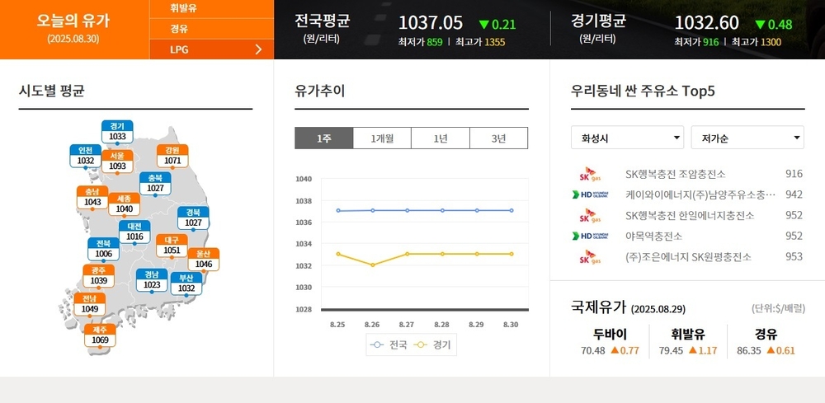Screen dimensions: 825x403
Task: Click the HD Hyundai Oilbank logo beside 야목역충전소
Action: tap(590, 236)
